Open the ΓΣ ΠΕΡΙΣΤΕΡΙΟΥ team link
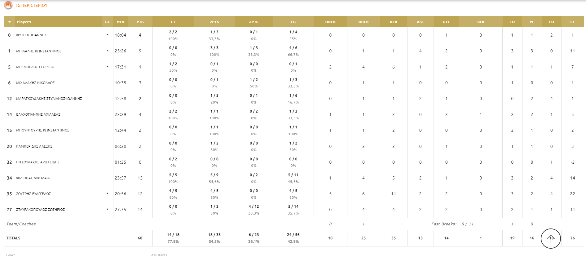This screenshot has height=257, width=586. click(31, 6)
